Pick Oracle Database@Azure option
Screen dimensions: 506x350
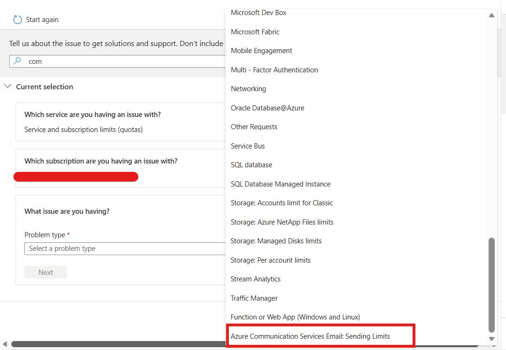pyautogui.click(x=267, y=108)
